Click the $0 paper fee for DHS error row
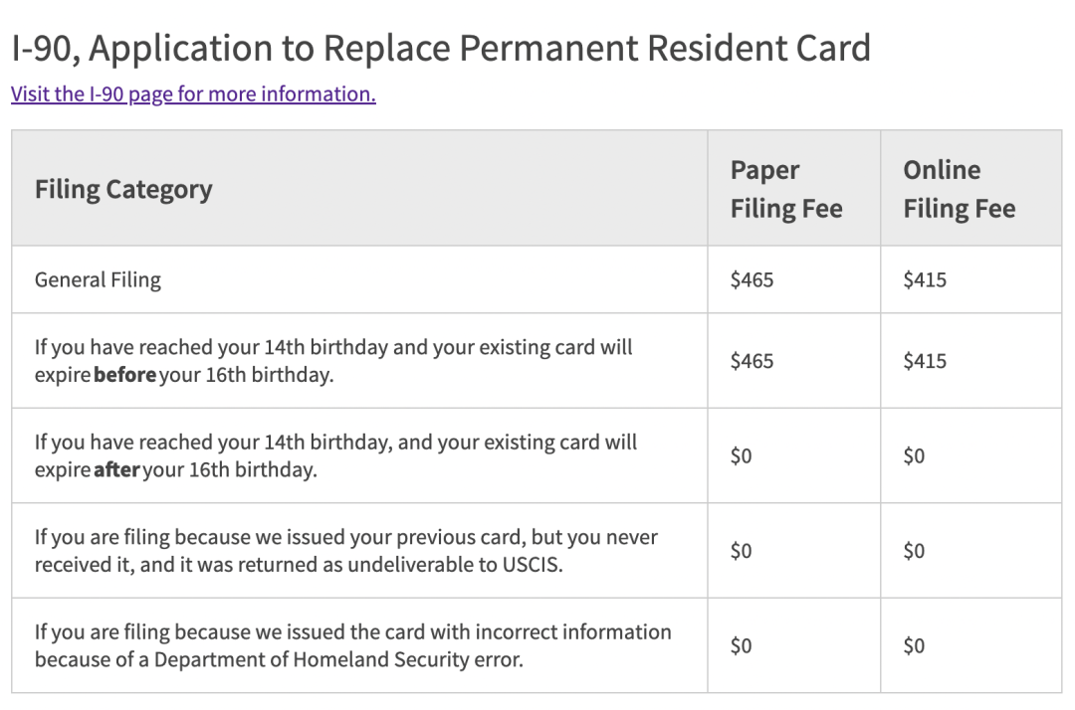This screenshot has height=710, width=1075. 741,645
